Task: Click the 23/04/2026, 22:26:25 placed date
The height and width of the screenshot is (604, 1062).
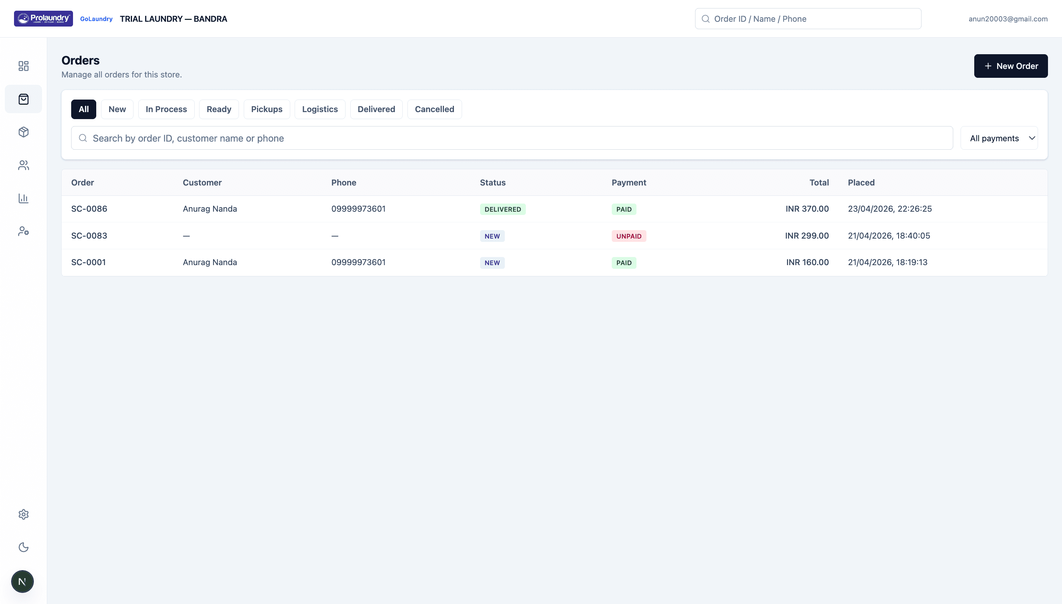Action: 890,209
